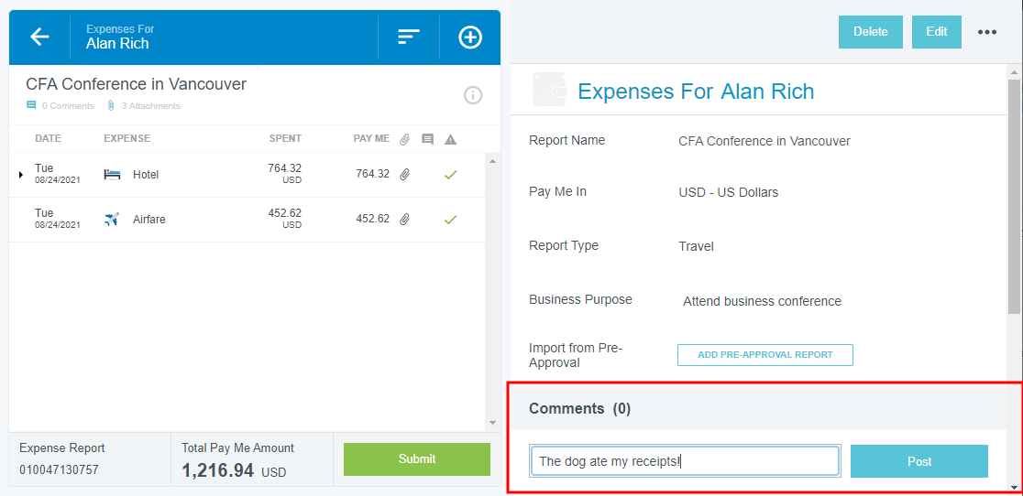Add a new expense with plus icon
Viewport: 1023px width, 496px height.
pyautogui.click(x=470, y=37)
